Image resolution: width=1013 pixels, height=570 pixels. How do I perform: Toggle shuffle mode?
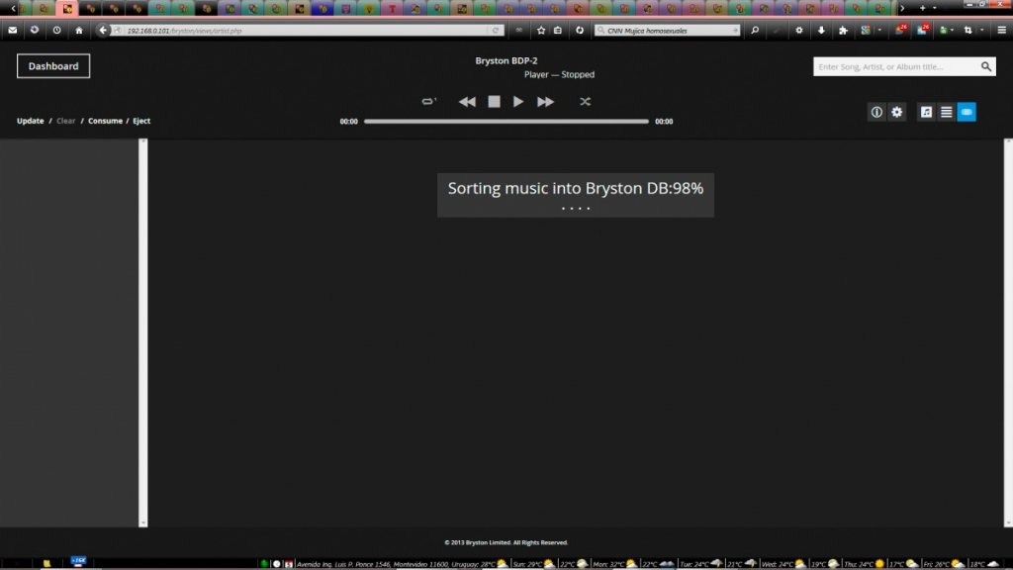click(x=586, y=102)
